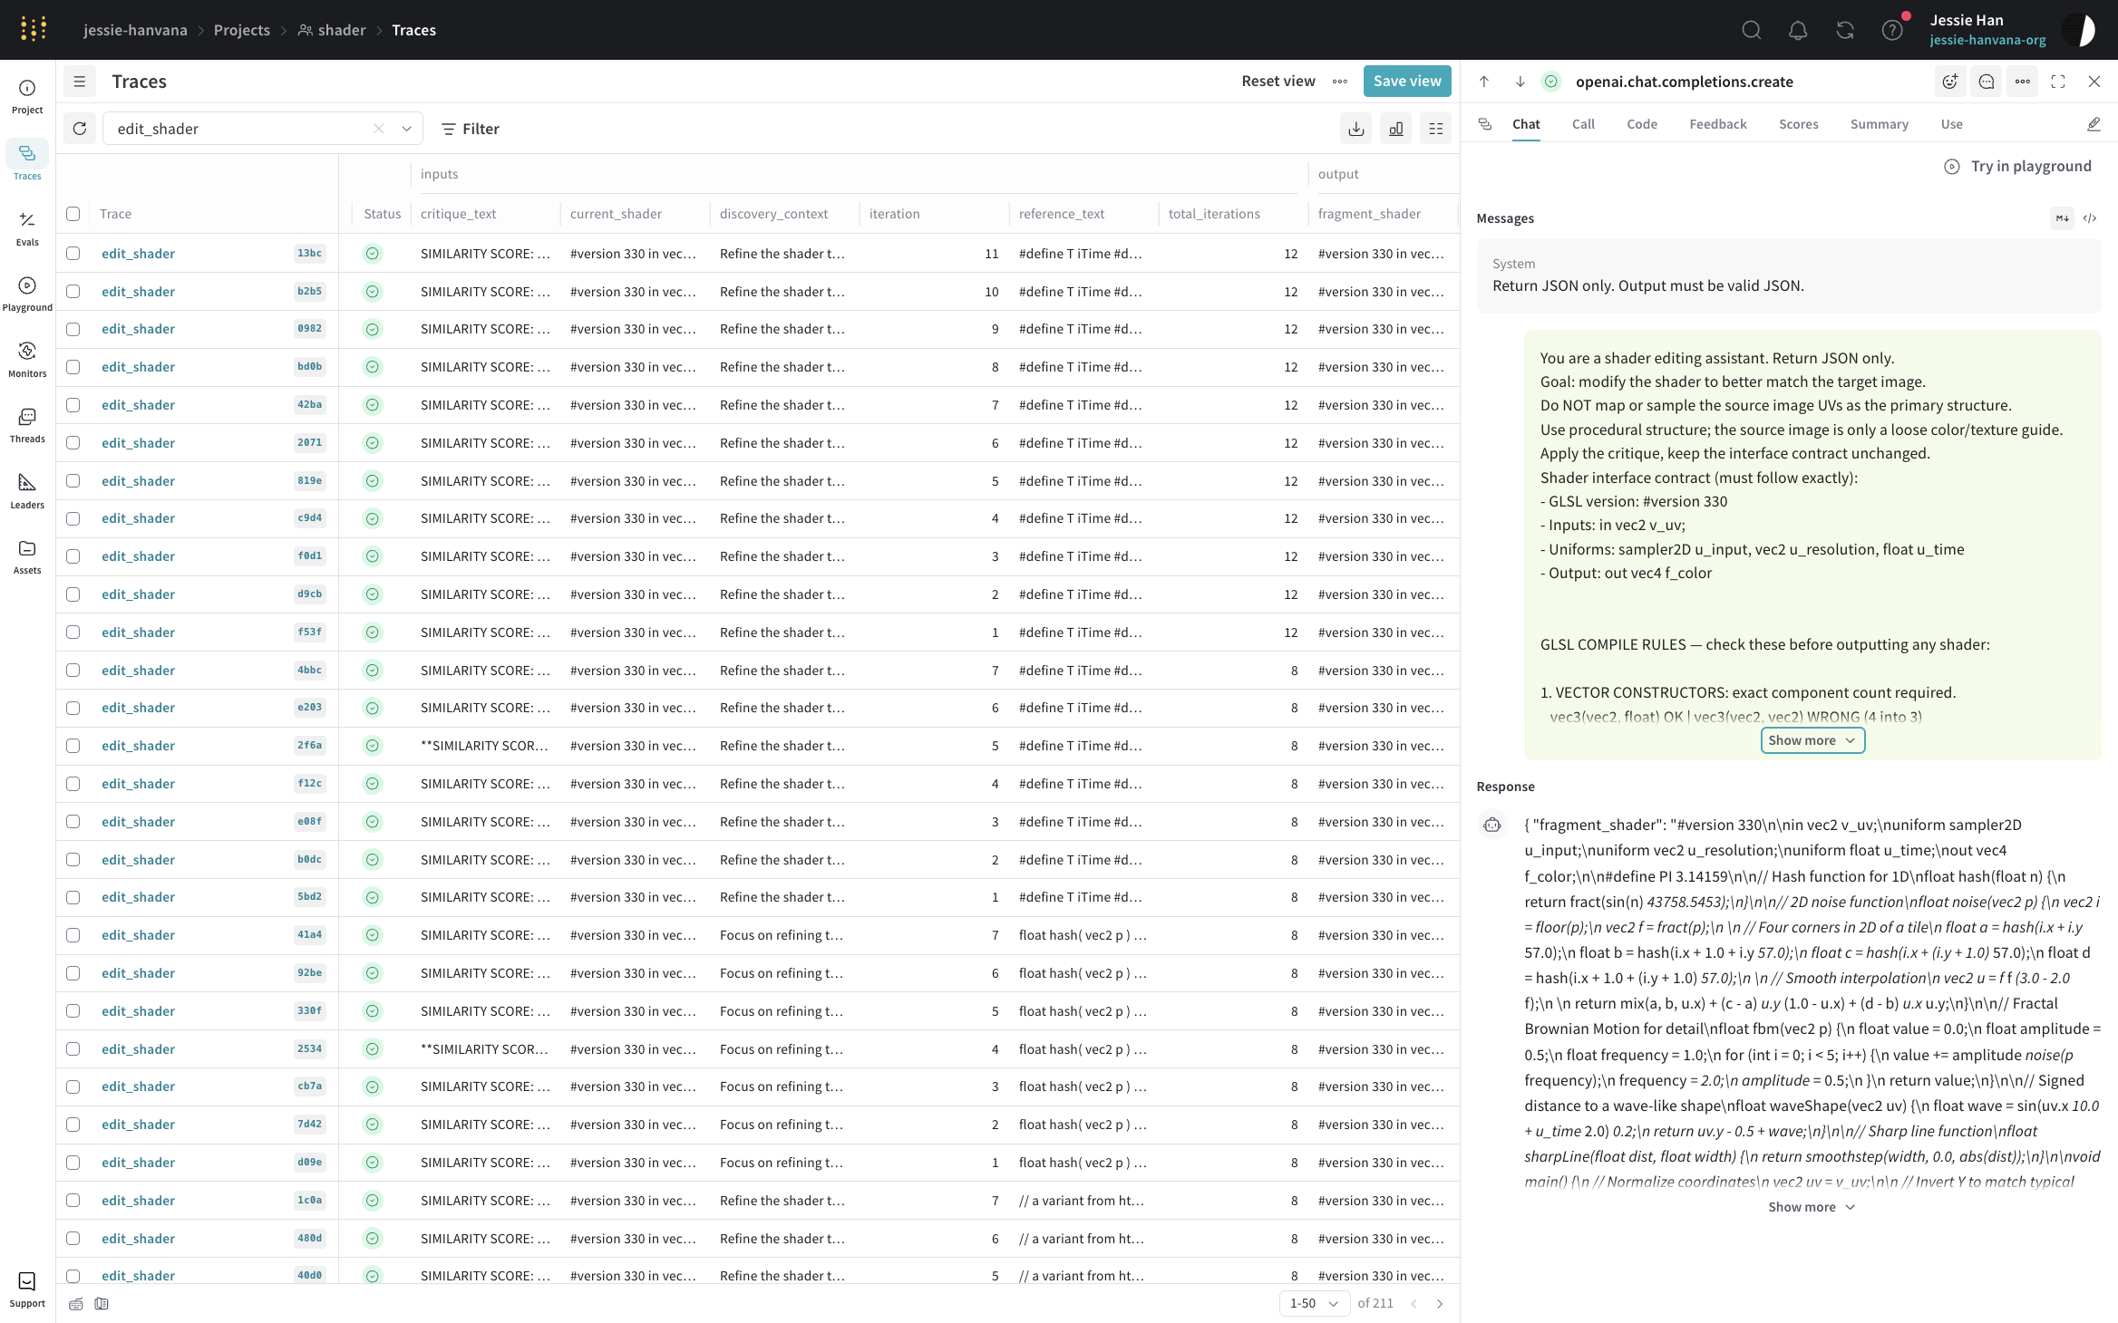Viewport: 2118px width, 1323px height.
Task: Open the call options ellipsis menu
Action: tap(2023, 82)
